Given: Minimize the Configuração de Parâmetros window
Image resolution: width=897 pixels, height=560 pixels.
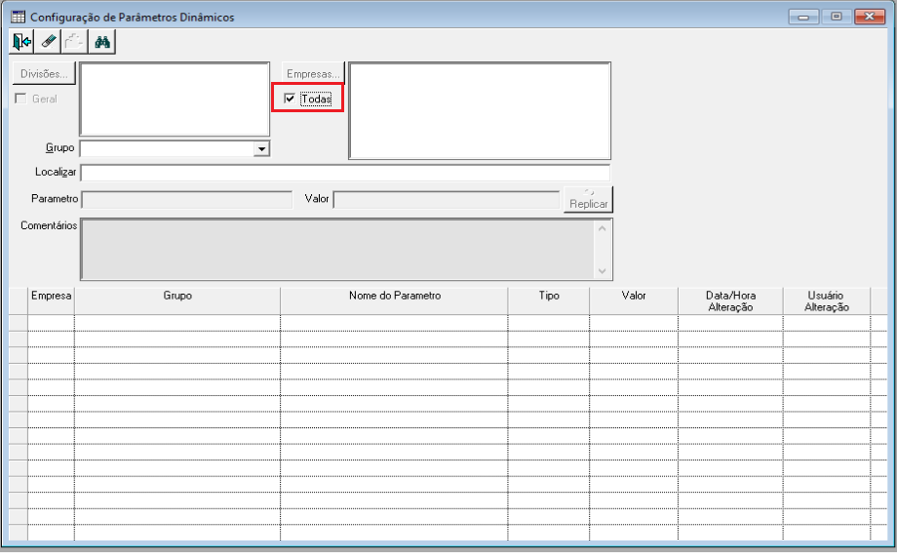Looking at the screenshot, I should click(803, 17).
